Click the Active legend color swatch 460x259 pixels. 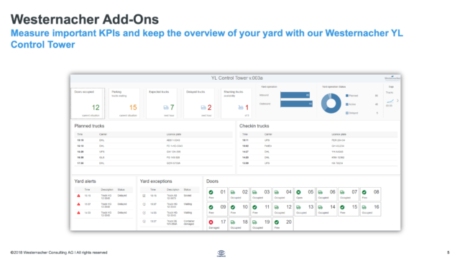point(347,104)
